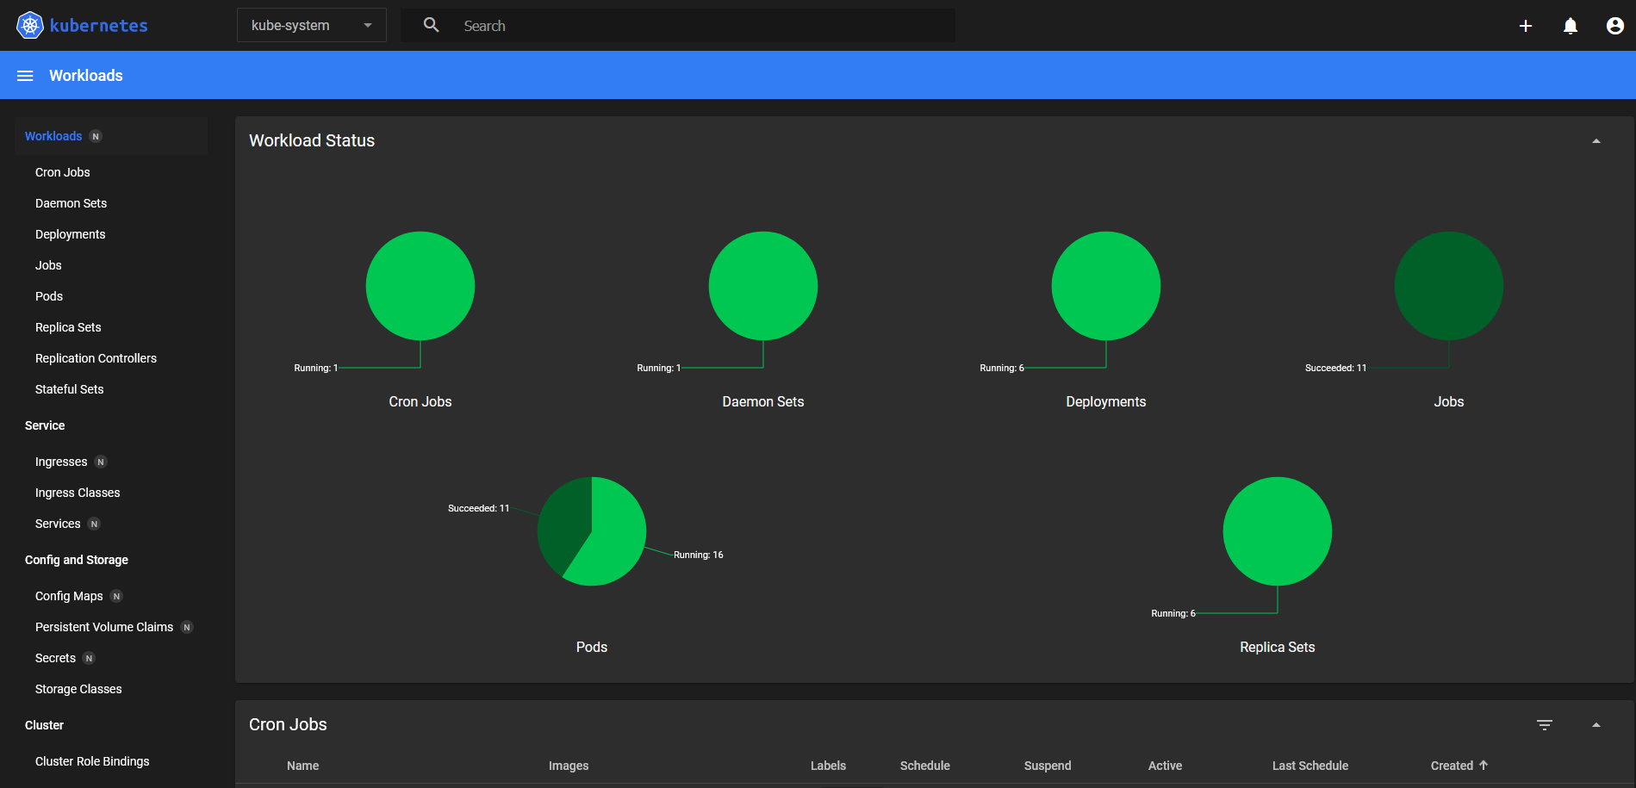This screenshot has width=1636, height=788.
Task: Click the search magnifier icon
Action: [432, 26]
